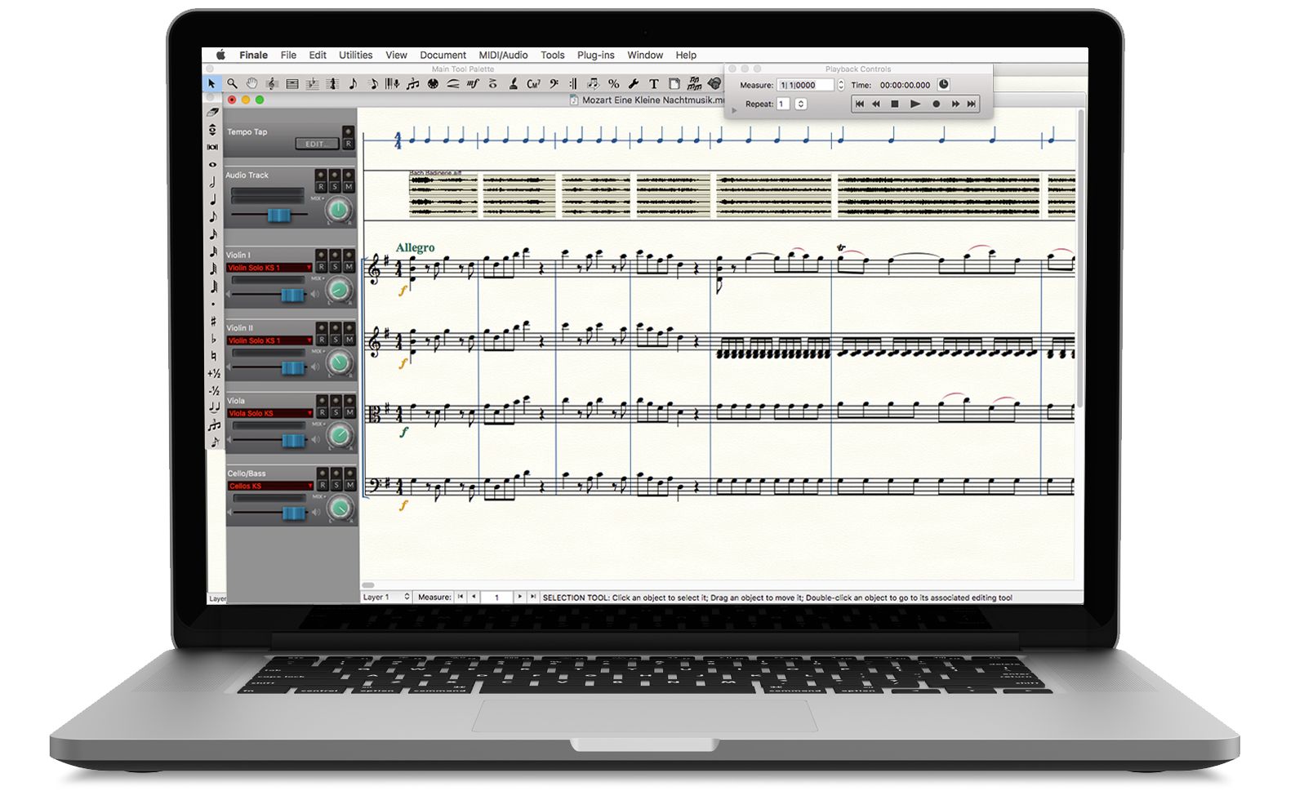This screenshot has height=791, width=1295.
Task: Select the Clef bass-clef tool
Action: 554,83
